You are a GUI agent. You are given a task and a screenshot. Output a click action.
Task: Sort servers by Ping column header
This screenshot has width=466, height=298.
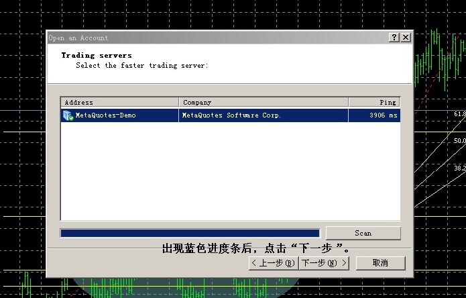tap(374, 102)
